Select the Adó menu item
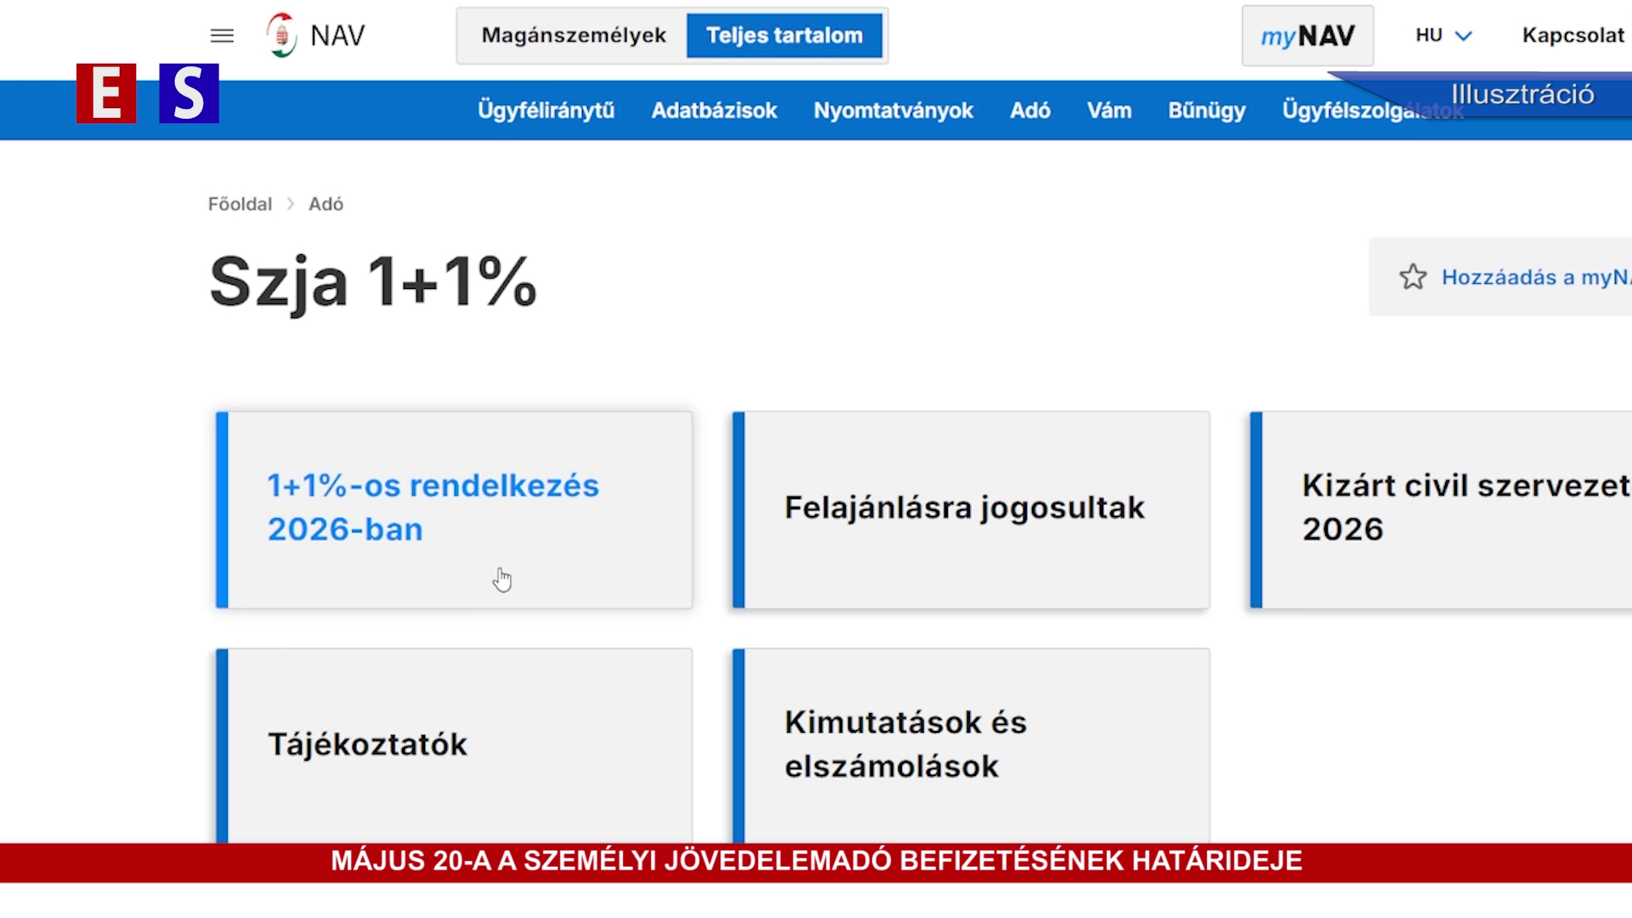 (x=1029, y=110)
